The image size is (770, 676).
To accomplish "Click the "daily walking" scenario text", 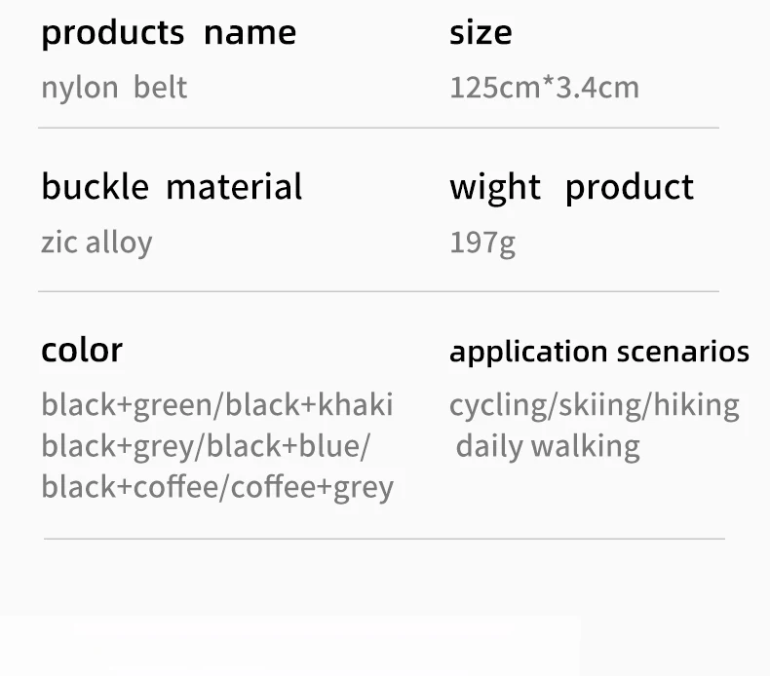I will (x=547, y=446).
